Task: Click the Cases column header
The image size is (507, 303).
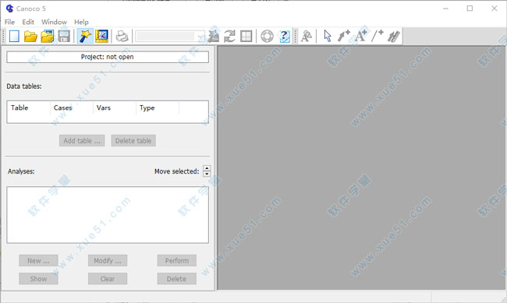Action: coord(72,108)
